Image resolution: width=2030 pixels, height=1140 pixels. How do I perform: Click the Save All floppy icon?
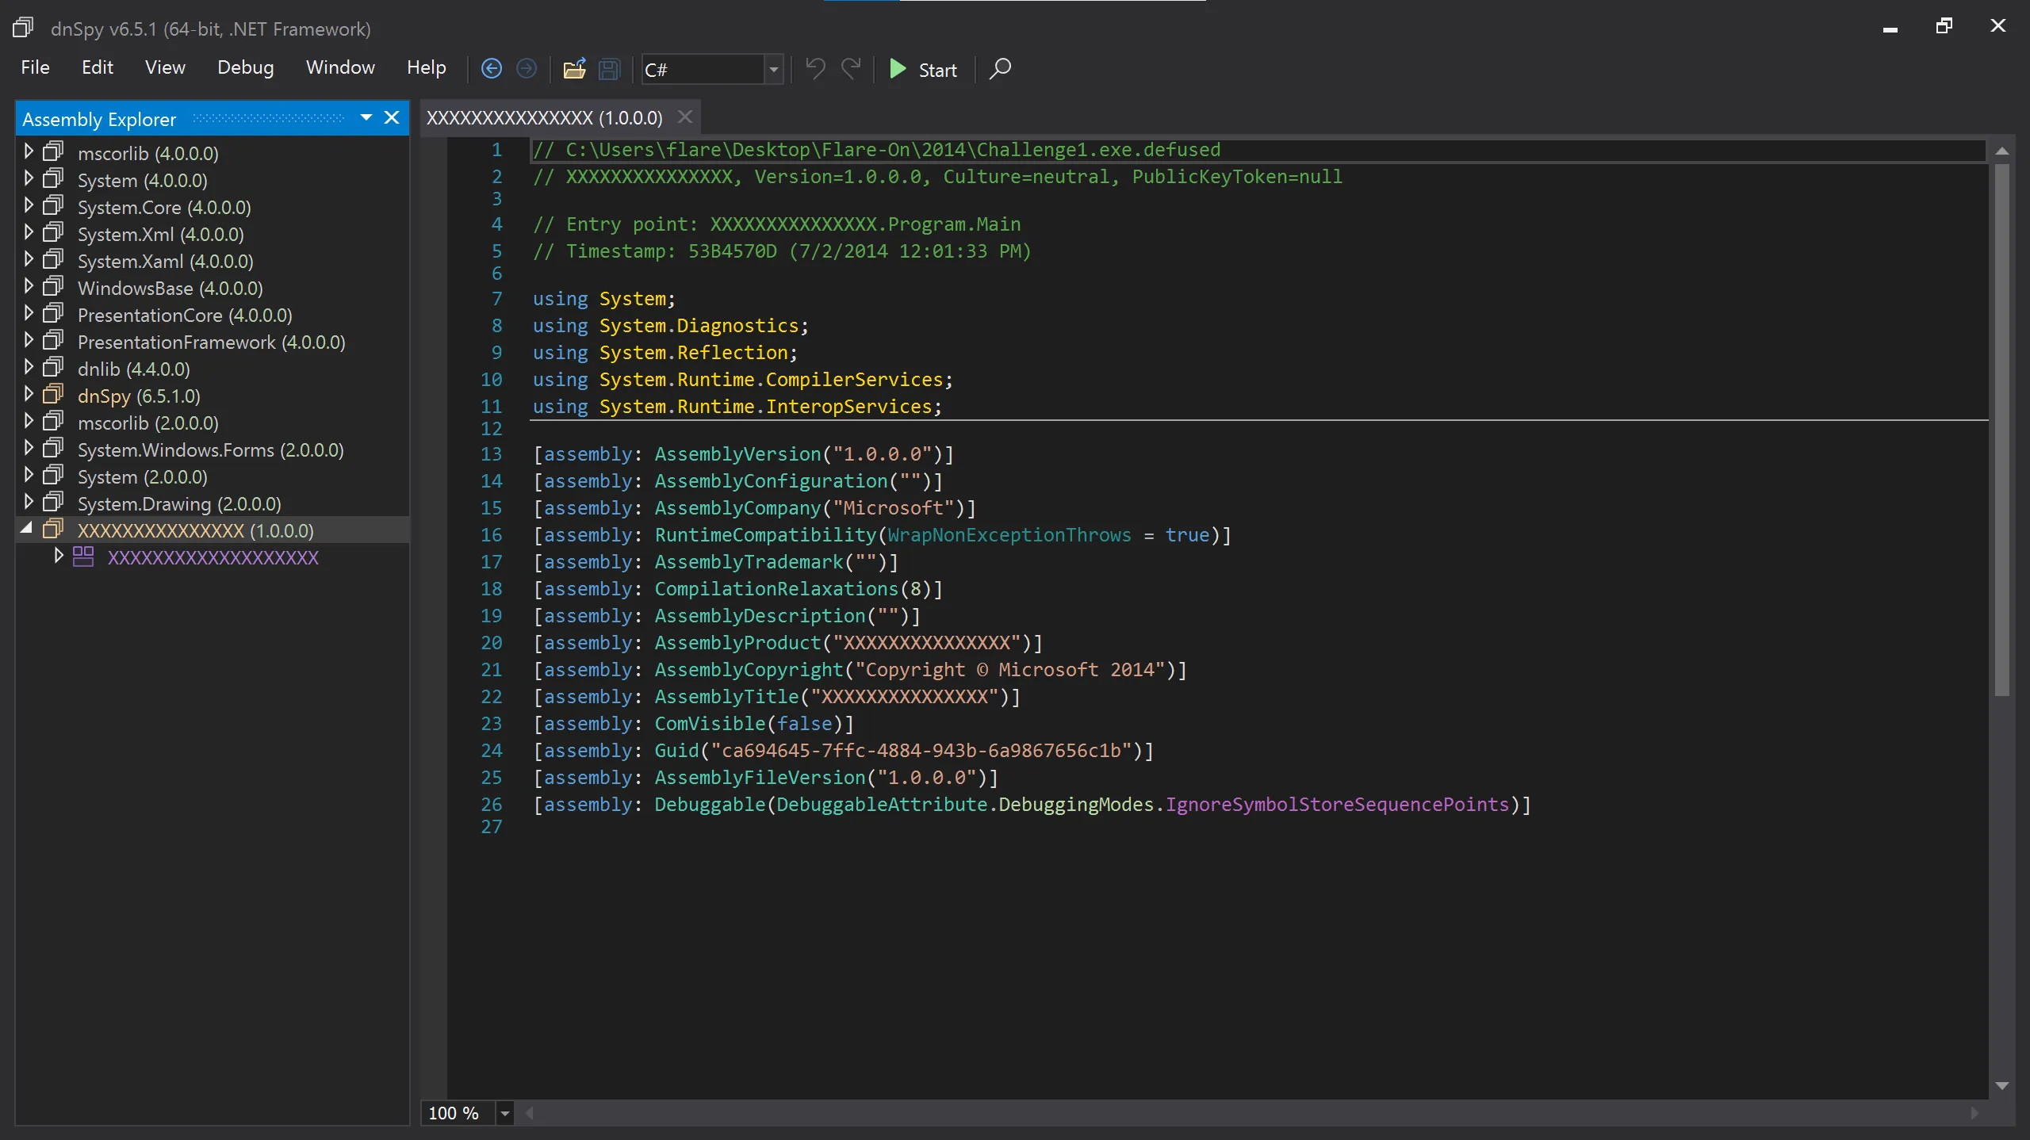[x=609, y=69]
